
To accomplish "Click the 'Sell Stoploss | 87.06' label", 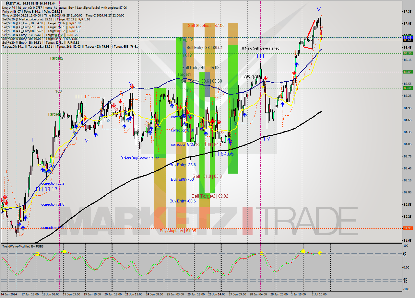I will pos(206,25).
